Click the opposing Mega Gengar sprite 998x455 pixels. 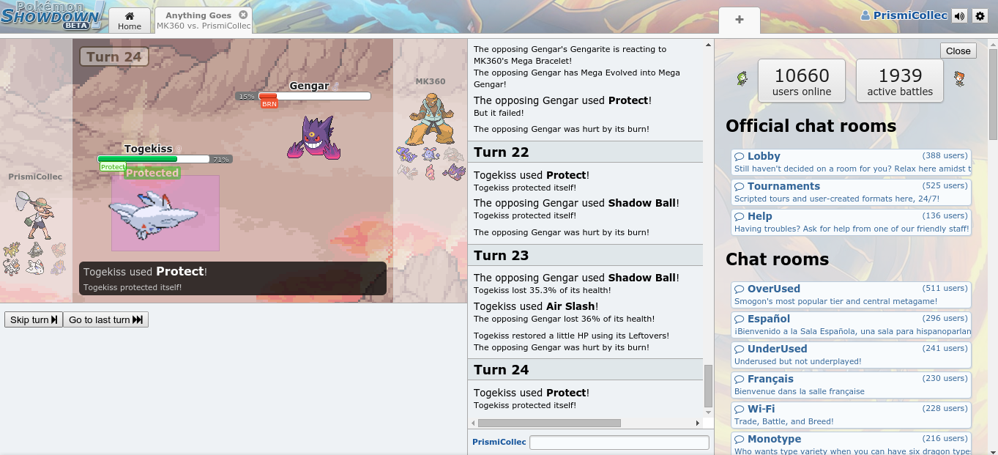[314, 137]
